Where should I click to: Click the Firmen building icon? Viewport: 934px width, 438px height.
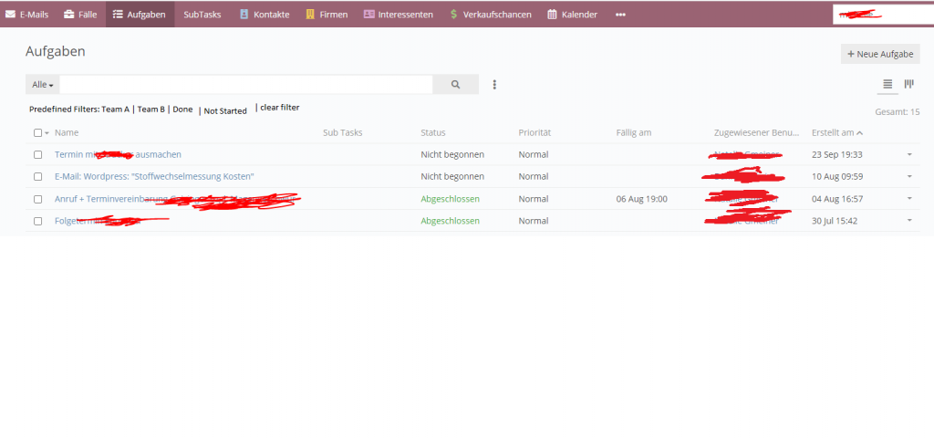tap(310, 15)
